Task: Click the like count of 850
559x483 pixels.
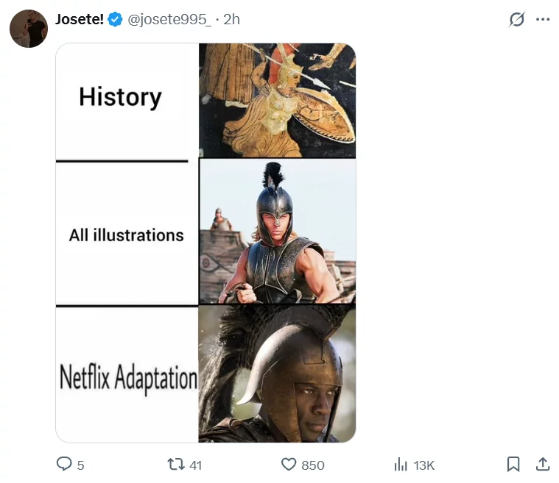Action: click(312, 465)
